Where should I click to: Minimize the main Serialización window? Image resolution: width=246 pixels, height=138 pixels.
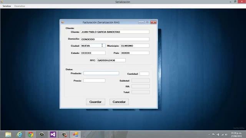pos(230,2)
